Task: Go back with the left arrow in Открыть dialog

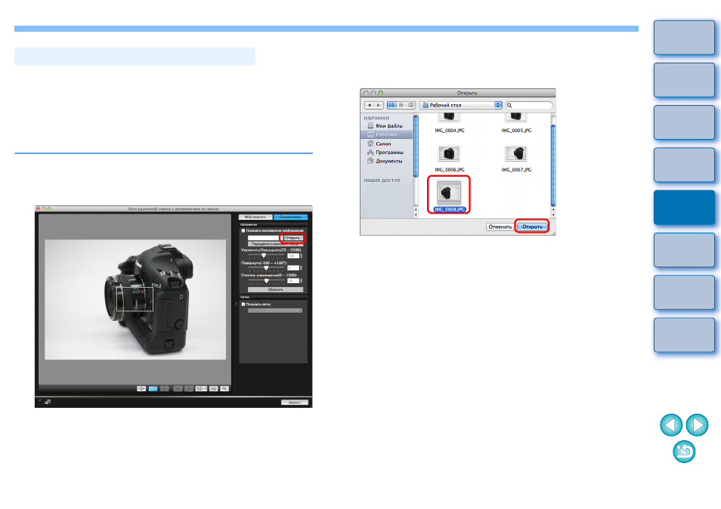Action: (370, 105)
